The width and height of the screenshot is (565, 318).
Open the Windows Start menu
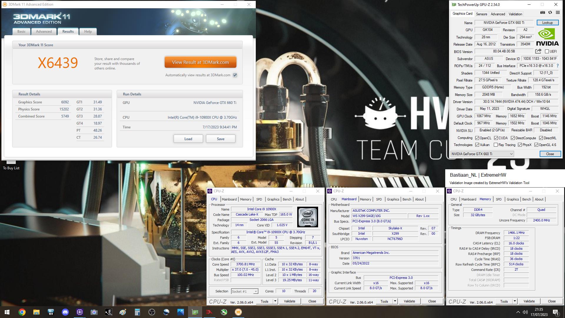7,312
